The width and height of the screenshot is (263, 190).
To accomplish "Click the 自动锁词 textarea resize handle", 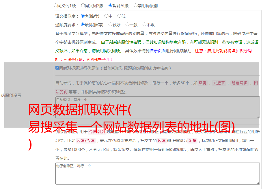I will [x=258, y=116].
